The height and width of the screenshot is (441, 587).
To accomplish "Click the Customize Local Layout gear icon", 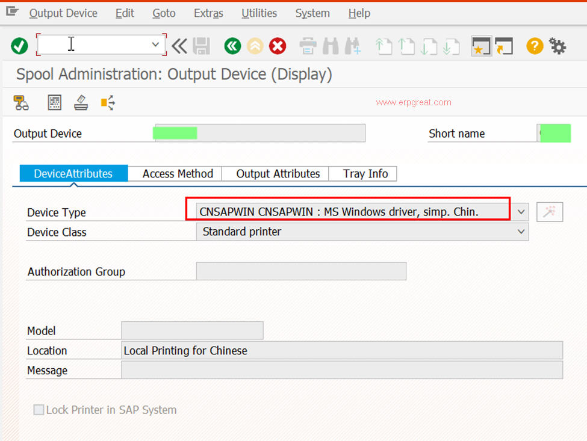I will tap(557, 46).
